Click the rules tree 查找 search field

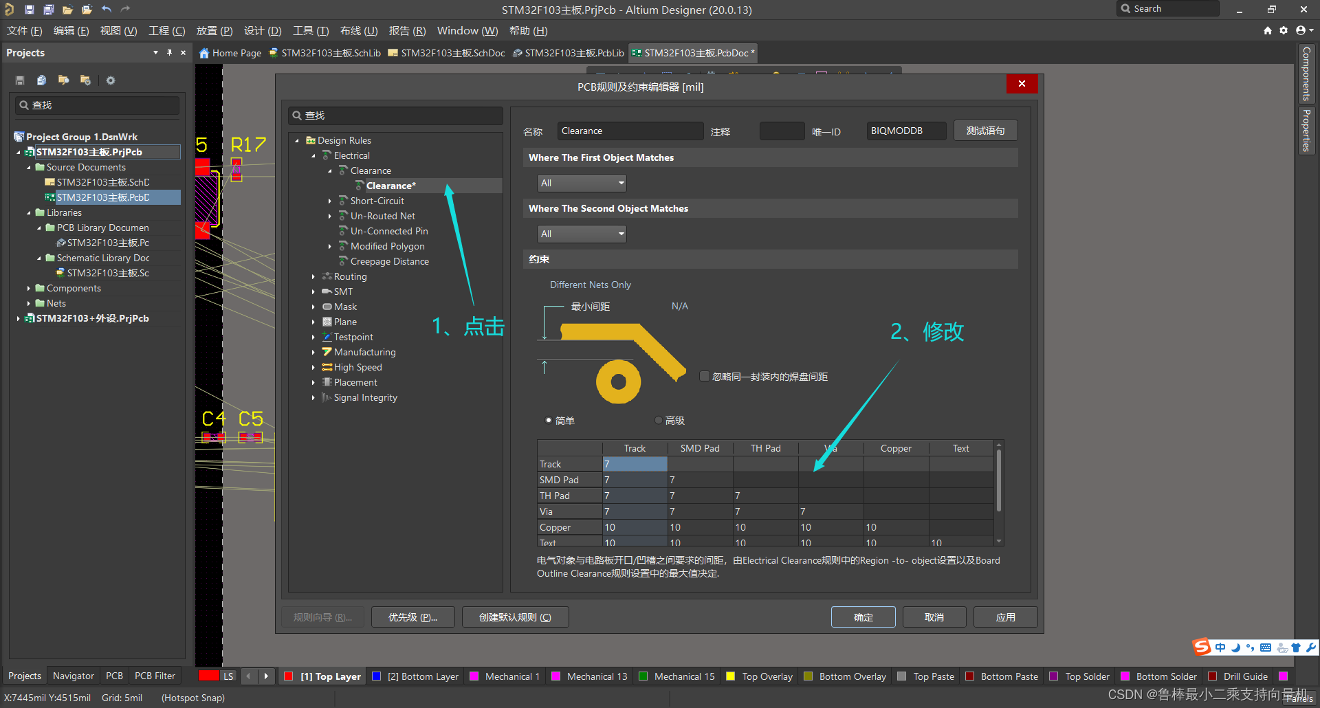point(396,115)
